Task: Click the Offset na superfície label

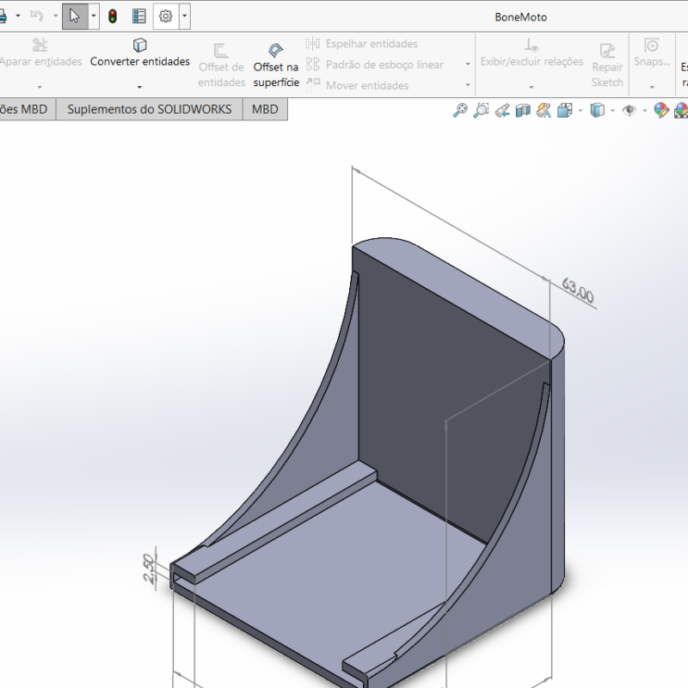Action: pyautogui.click(x=276, y=75)
